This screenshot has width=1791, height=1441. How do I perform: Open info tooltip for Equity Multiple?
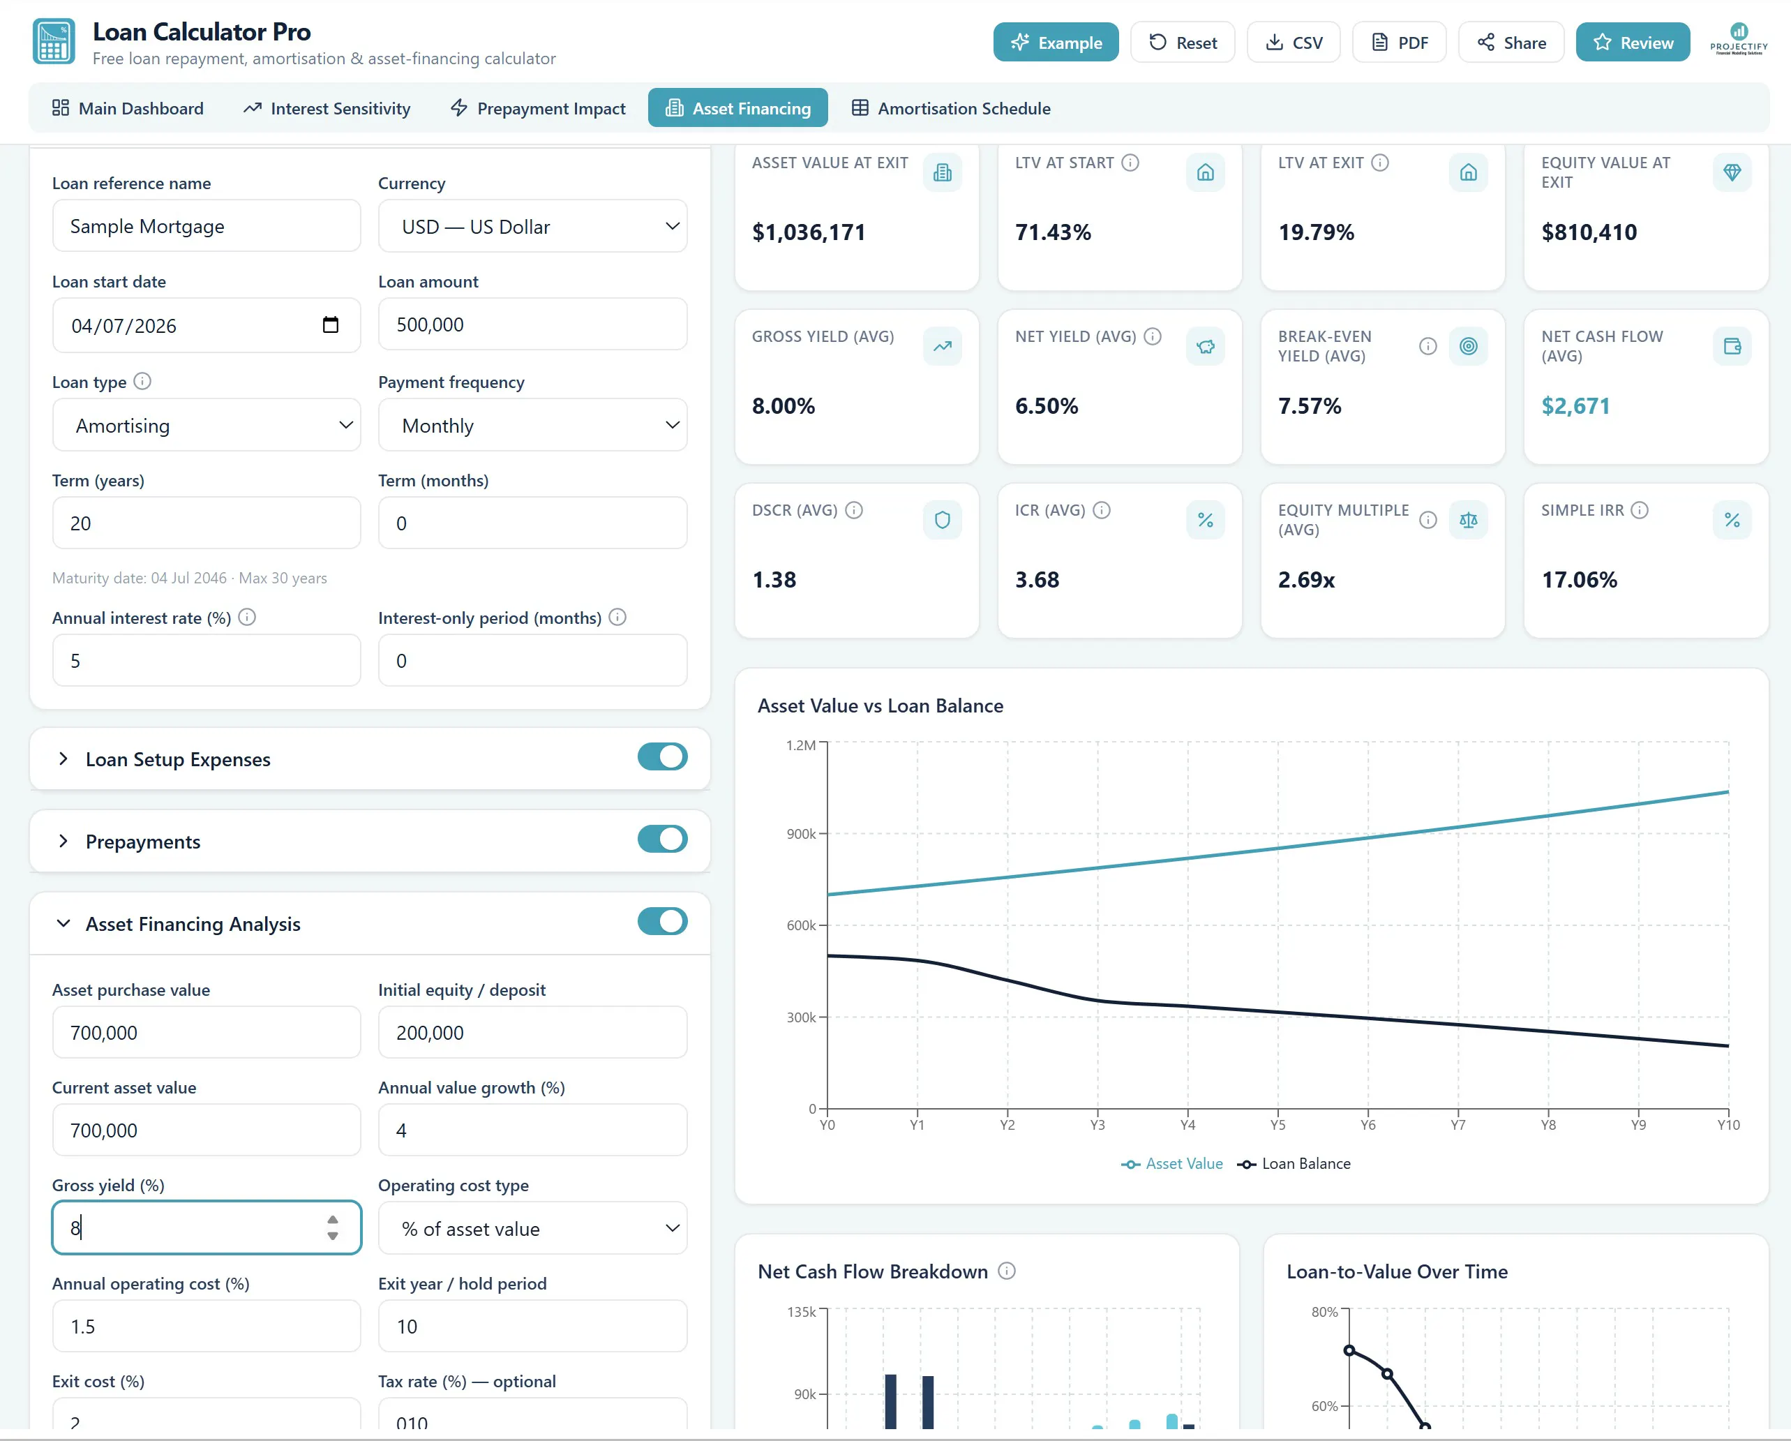point(1428,519)
